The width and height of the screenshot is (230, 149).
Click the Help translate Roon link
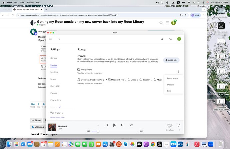point(57,118)
